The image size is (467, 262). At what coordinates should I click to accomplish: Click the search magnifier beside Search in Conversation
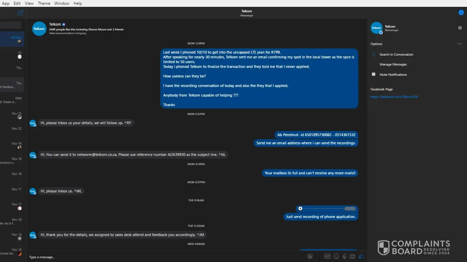point(373,55)
